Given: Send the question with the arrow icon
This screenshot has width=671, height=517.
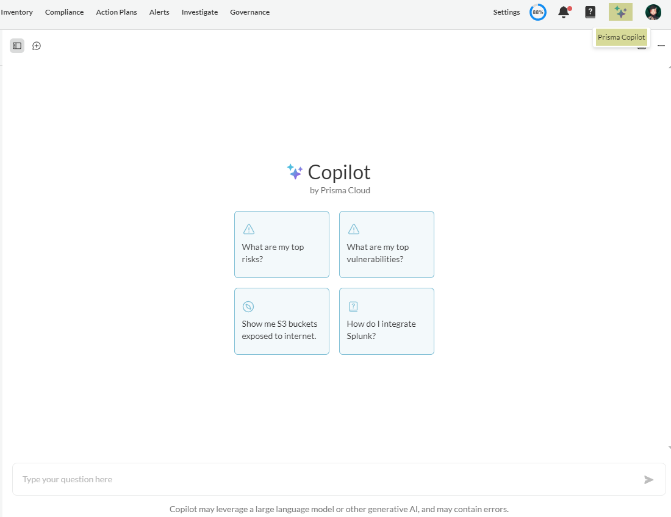Looking at the screenshot, I should 649,480.
